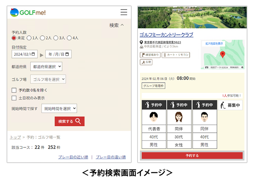Image resolution: width=254 pixels, height=182 pixels.
Task: Click the GOLFme! logo
Action: [28, 12]
